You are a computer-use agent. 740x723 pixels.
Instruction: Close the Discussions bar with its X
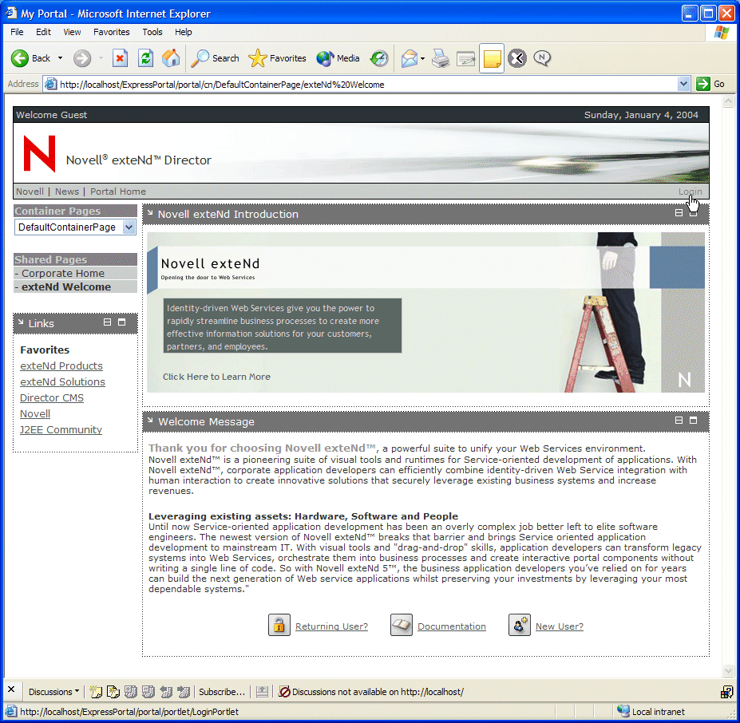click(x=11, y=689)
